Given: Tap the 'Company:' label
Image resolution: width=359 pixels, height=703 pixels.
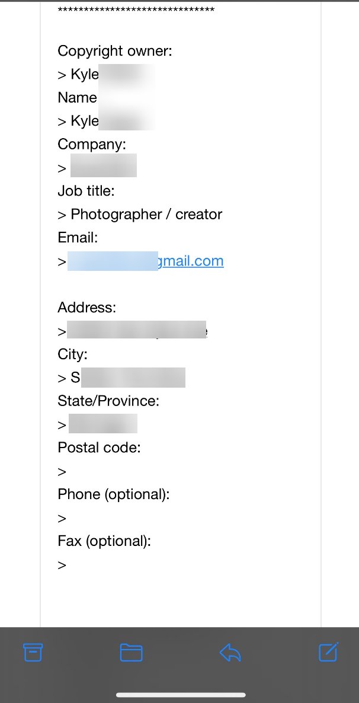Looking at the screenshot, I should tap(92, 145).
